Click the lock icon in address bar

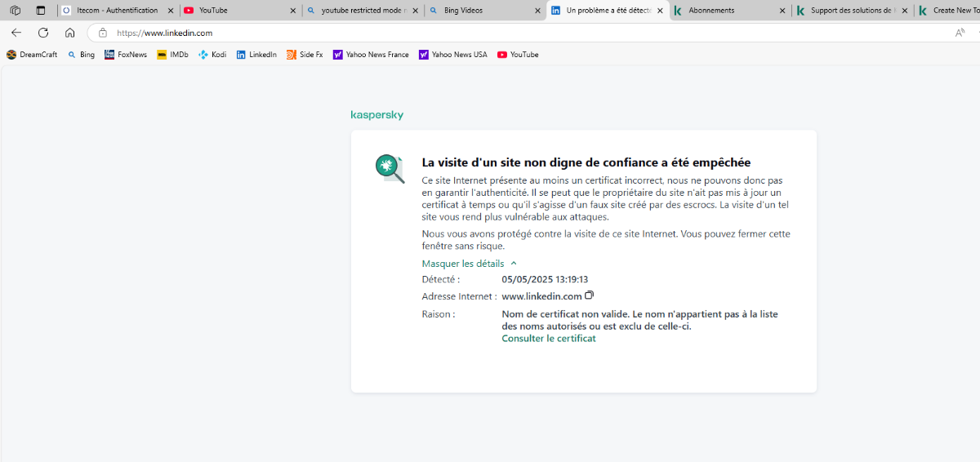[x=103, y=33]
